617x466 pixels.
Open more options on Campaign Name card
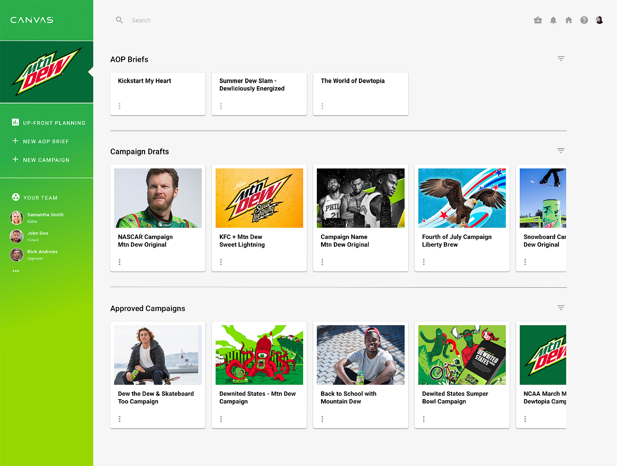coord(322,262)
